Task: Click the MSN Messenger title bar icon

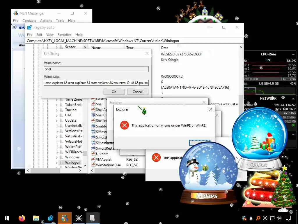Action: pos(16,13)
